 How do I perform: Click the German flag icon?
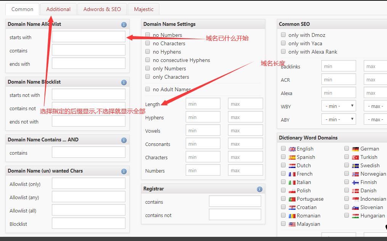click(355, 149)
